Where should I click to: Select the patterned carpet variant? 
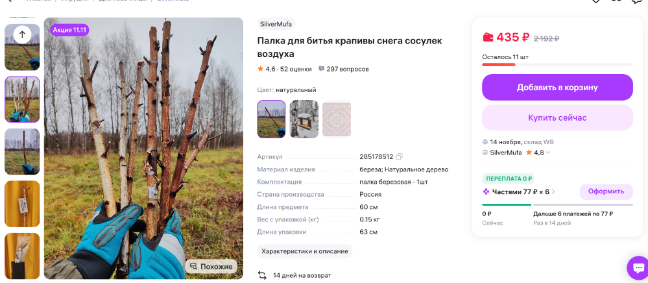point(337,119)
